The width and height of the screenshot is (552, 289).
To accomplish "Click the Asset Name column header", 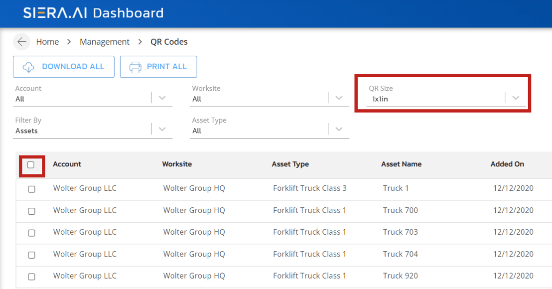I will coord(401,164).
